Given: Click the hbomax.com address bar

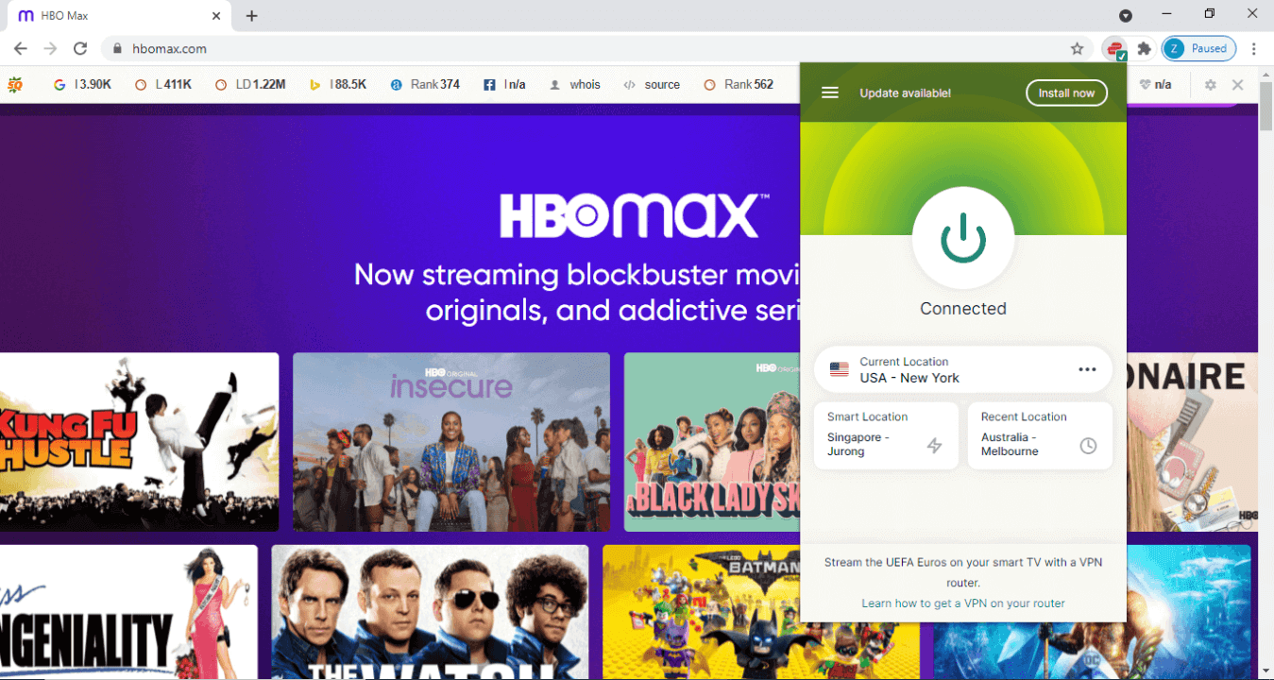Looking at the screenshot, I should coord(595,48).
